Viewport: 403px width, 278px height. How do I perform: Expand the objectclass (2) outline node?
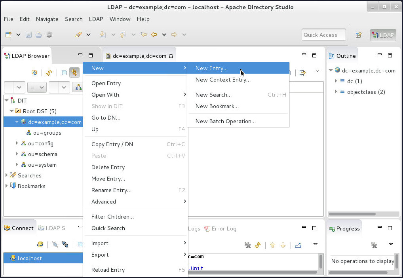coord(336,91)
